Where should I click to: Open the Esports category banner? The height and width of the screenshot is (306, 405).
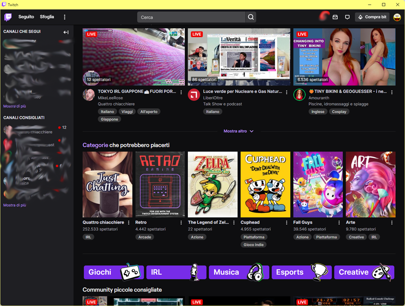click(x=301, y=272)
